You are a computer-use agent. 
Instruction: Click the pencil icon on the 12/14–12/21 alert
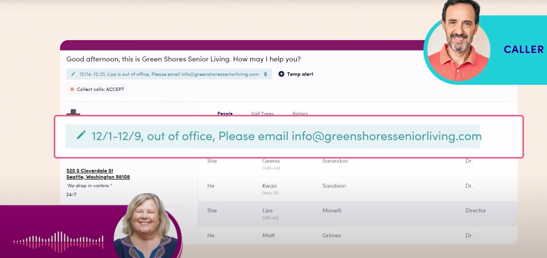pos(73,74)
